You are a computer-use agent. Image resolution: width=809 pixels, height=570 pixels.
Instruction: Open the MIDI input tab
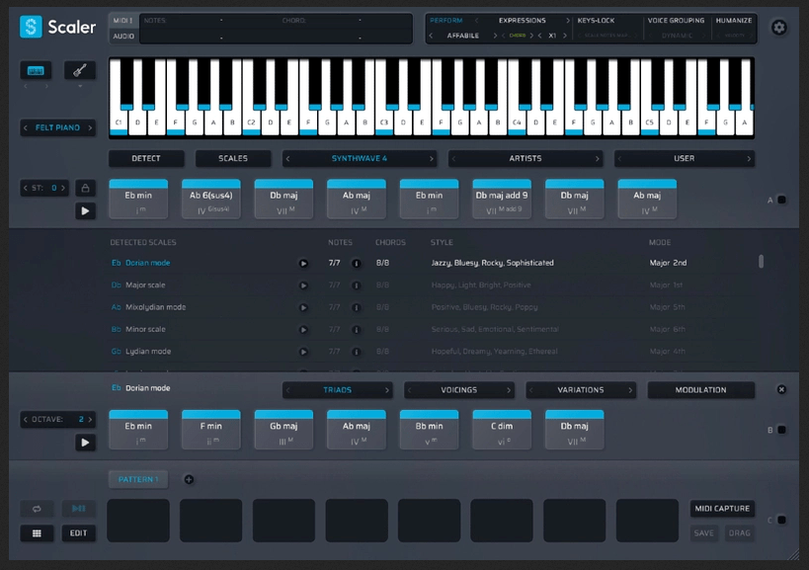click(x=122, y=21)
